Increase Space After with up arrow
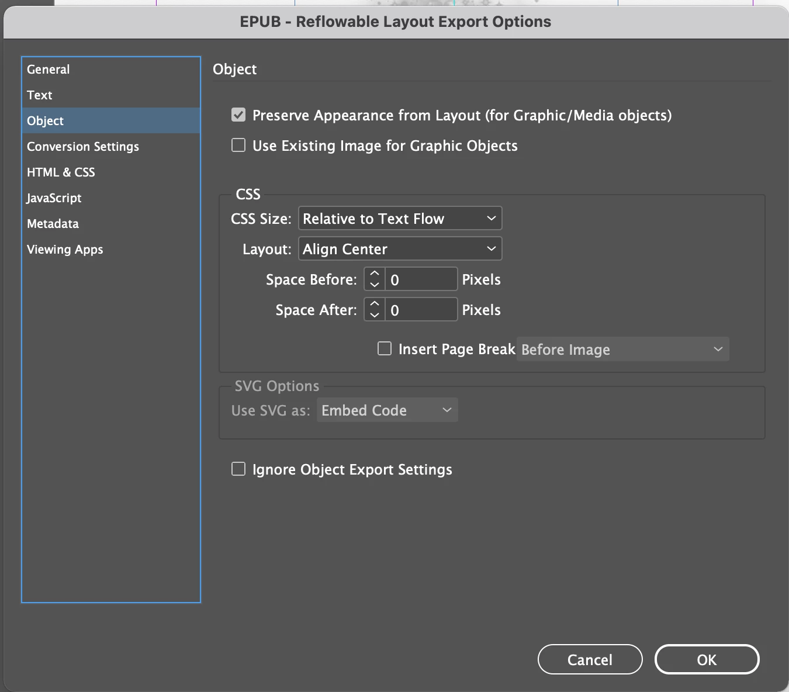 click(x=375, y=304)
